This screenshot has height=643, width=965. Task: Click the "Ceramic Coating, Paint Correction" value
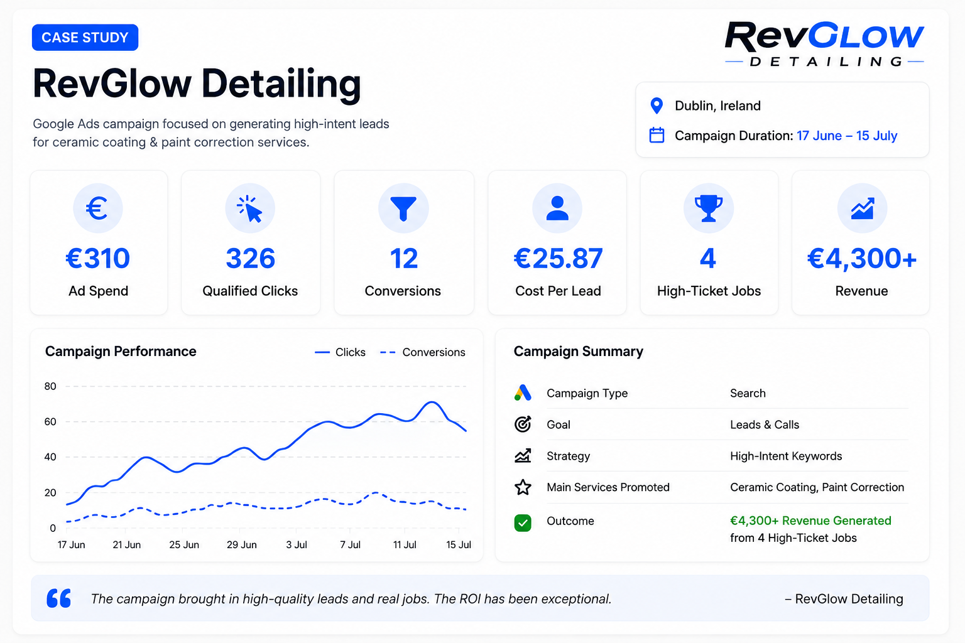click(x=817, y=487)
